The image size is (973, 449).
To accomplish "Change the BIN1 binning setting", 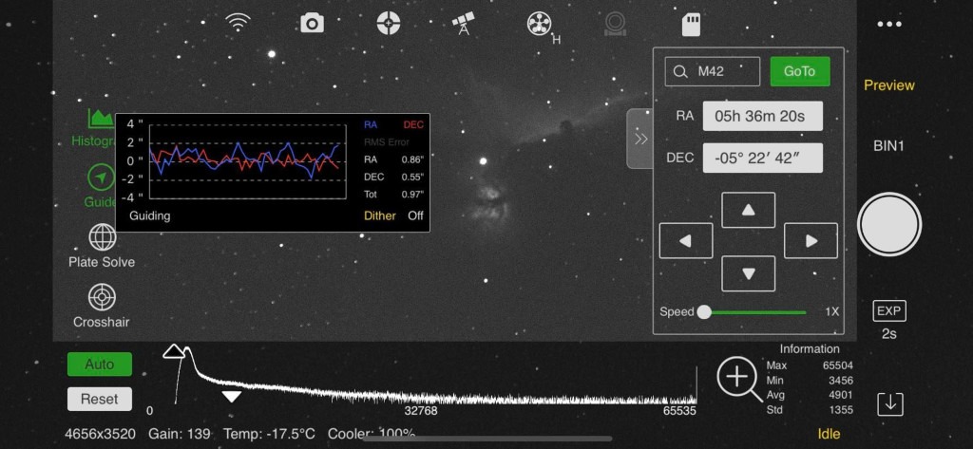I will [x=888, y=145].
